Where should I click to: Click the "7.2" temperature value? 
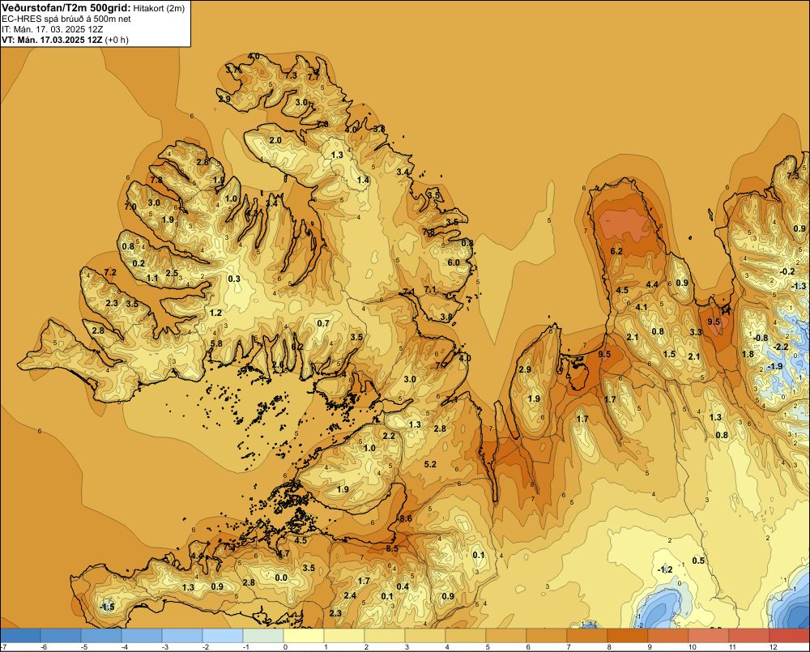pos(110,272)
